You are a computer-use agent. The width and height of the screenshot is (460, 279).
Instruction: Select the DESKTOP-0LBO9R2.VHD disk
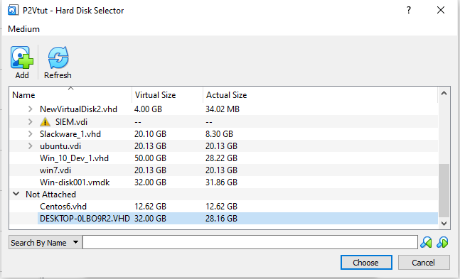pos(85,219)
